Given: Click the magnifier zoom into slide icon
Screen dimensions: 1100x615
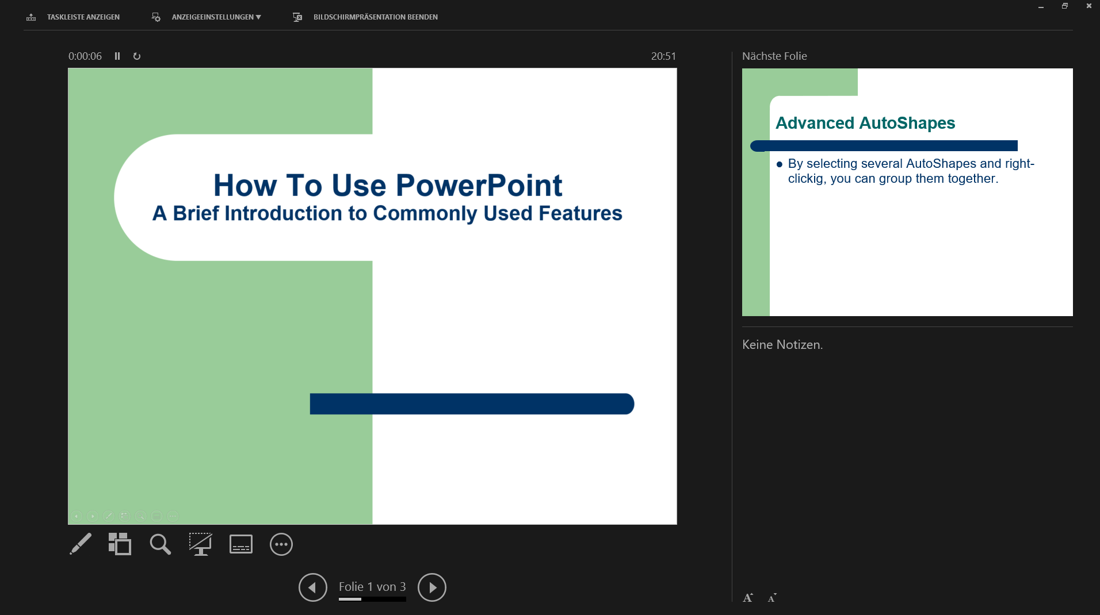Looking at the screenshot, I should click(160, 544).
